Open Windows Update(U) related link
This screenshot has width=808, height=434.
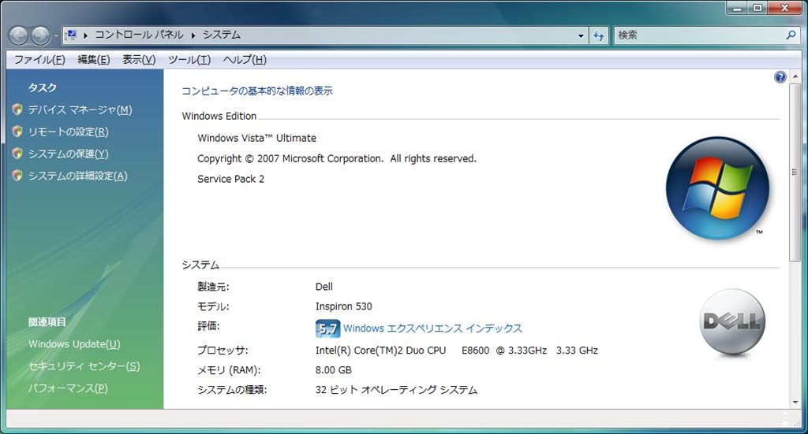74,344
